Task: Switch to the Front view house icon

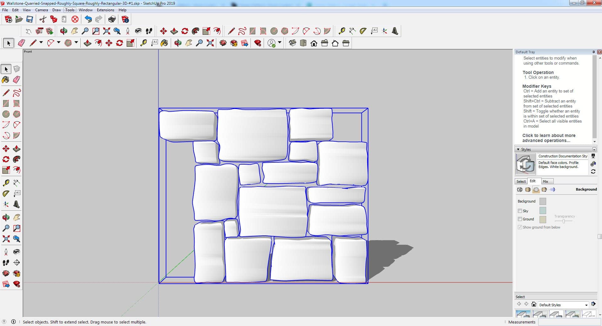Action: click(x=314, y=43)
